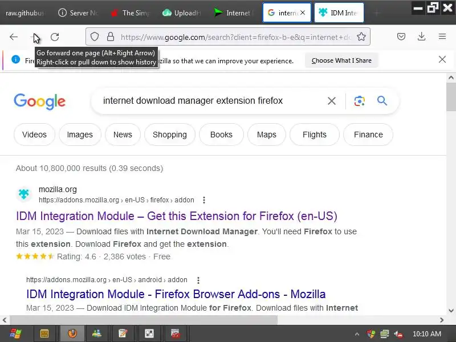
Task: Open the taskbar clock showing 10:10 AM
Action: 426,334
